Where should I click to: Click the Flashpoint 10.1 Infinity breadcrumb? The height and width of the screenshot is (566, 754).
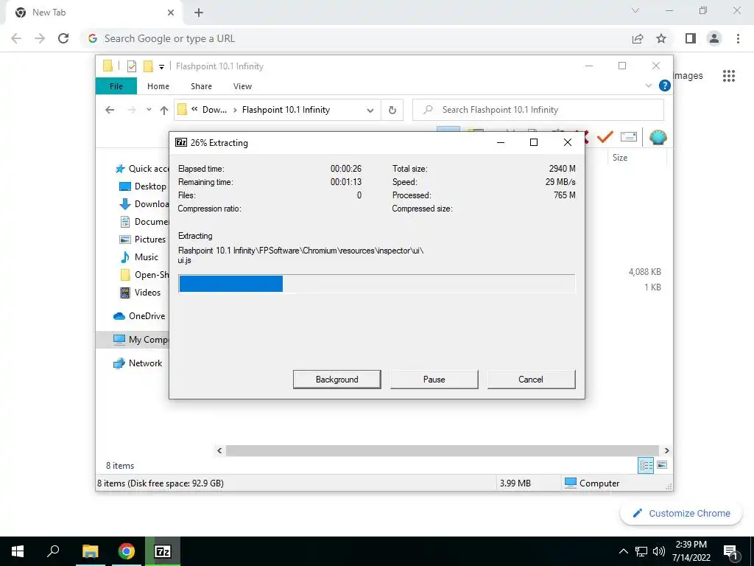click(x=286, y=110)
